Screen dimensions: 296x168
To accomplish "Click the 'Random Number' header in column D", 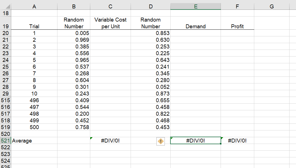I will pos(151,23).
